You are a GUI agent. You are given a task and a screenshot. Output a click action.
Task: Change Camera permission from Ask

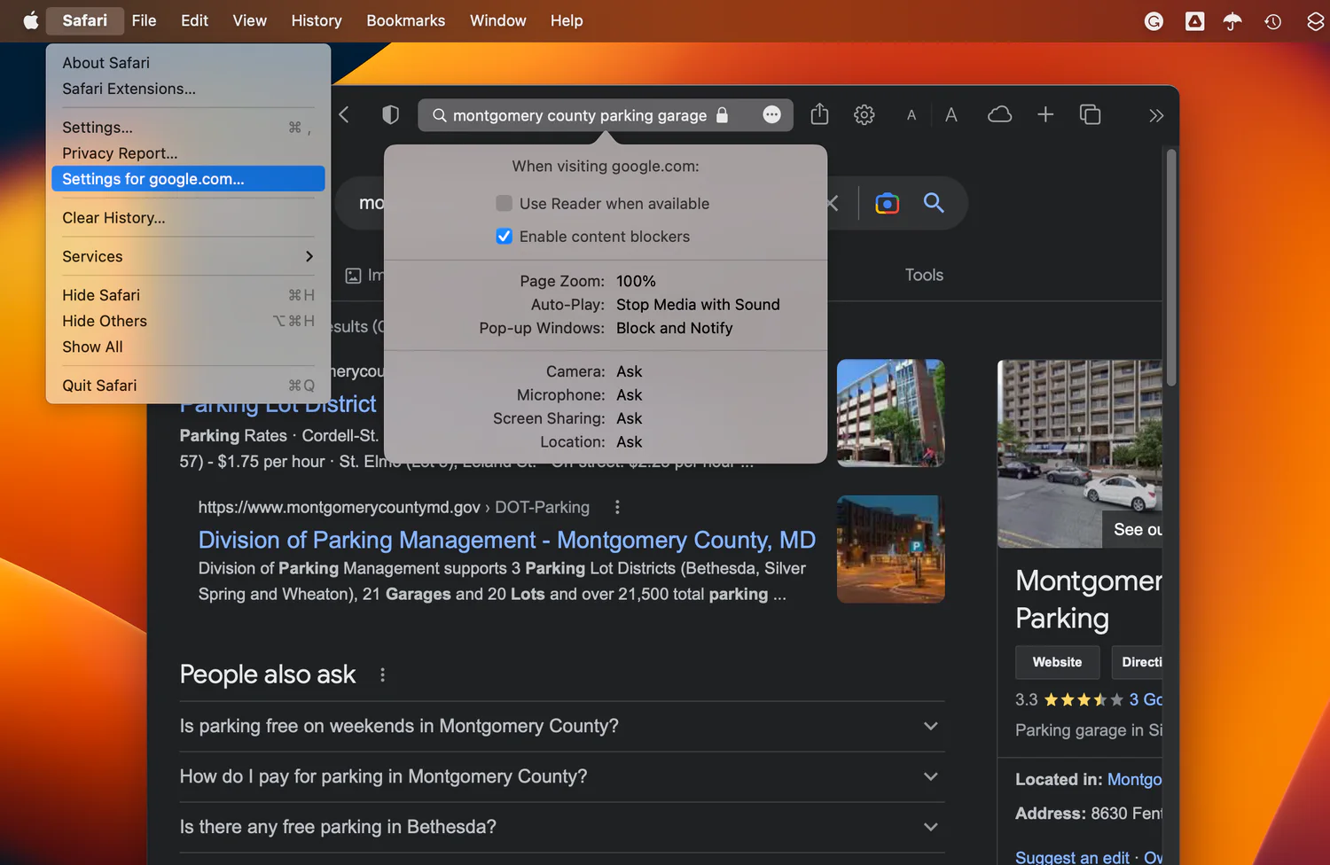pos(629,371)
